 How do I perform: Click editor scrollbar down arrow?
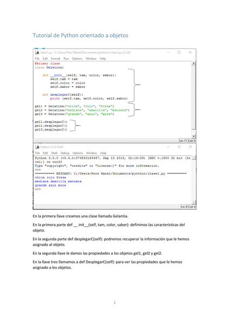(193, 136)
